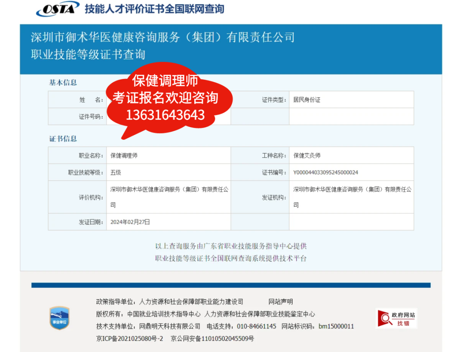The width and height of the screenshot is (456, 352).
Task: Click the OSTA logo in the header
Action: click(57, 8)
